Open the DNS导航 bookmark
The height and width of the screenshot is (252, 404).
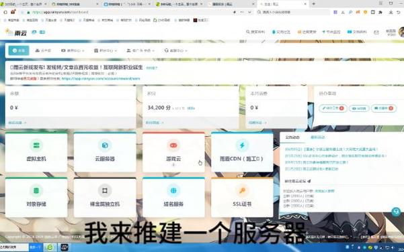point(162,20)
